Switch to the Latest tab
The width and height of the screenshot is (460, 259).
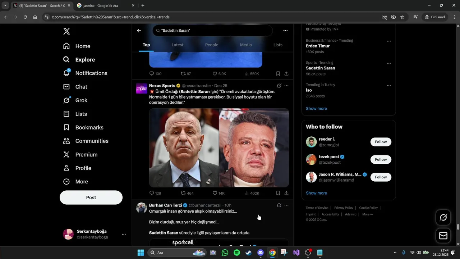click(178, 45)
